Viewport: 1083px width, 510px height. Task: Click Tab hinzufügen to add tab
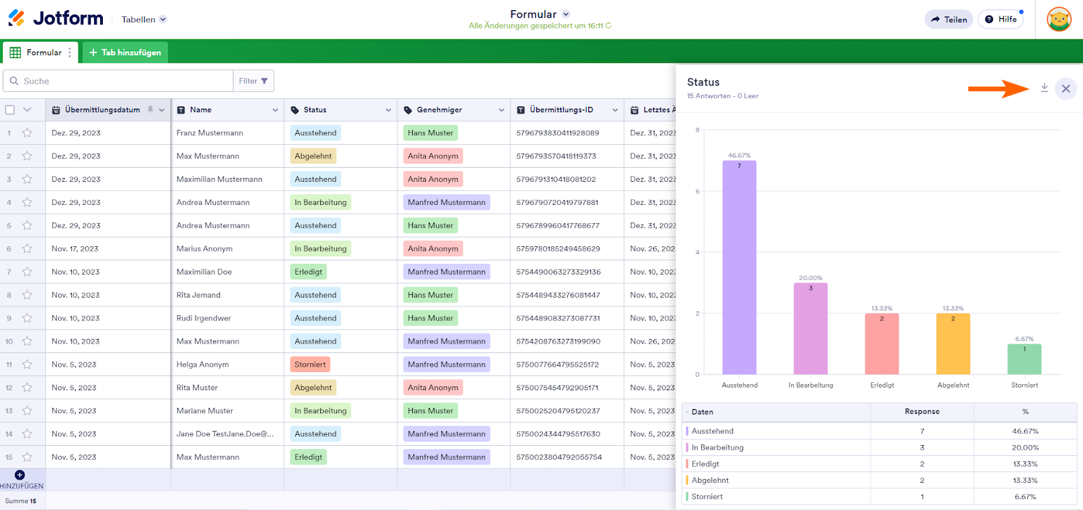(125, 53)
